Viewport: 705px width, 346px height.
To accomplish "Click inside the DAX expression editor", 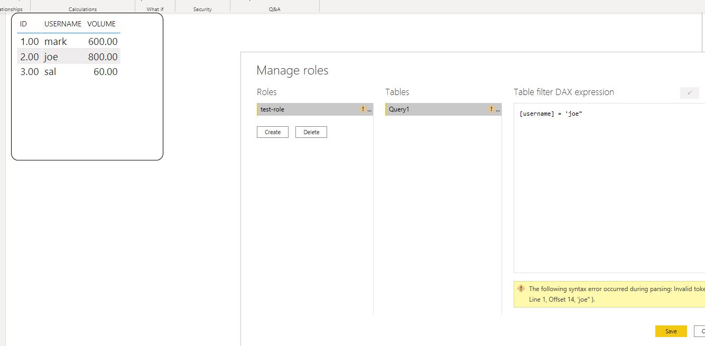I will coord(609,188).
